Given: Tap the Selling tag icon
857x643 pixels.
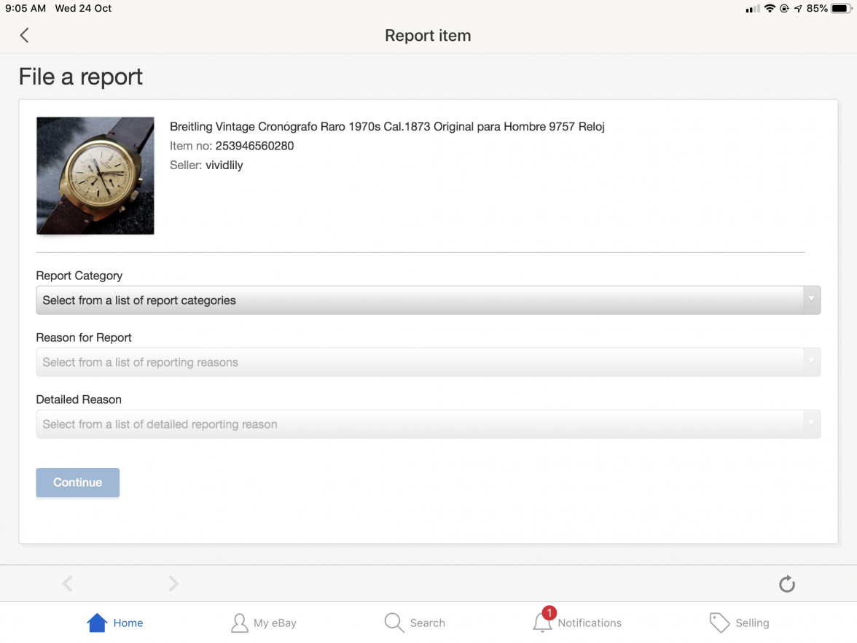Looking at the screenshot, I should click(x=719, y=623).
